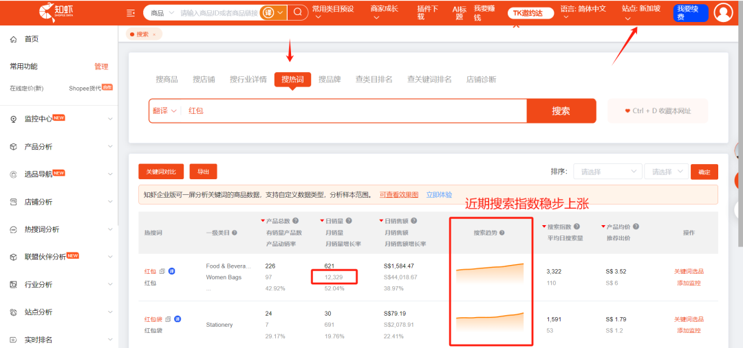This screenshot has height=348, width=743.
Task: Click the orange 译 translate icon in top search
Action: coord(269,13)
